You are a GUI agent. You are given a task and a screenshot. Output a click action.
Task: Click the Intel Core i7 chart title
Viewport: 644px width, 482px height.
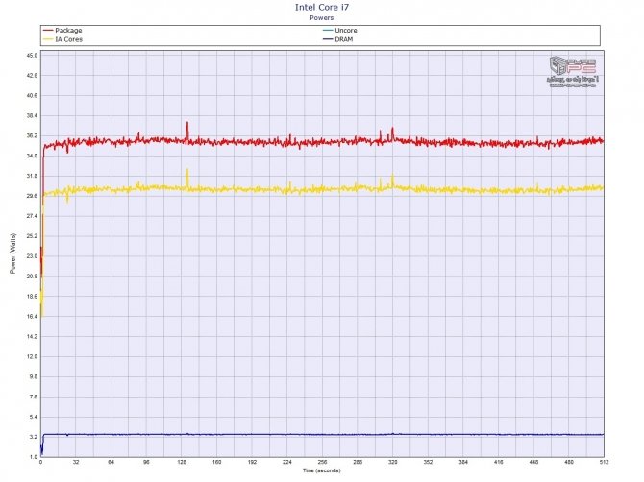click(322, 7)
